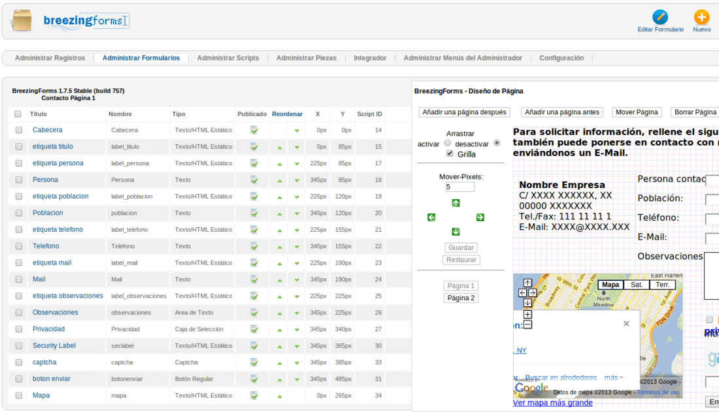719x412 pixels.
Task: Uncheck the Grilla checkbox
Action: (450, 153)
